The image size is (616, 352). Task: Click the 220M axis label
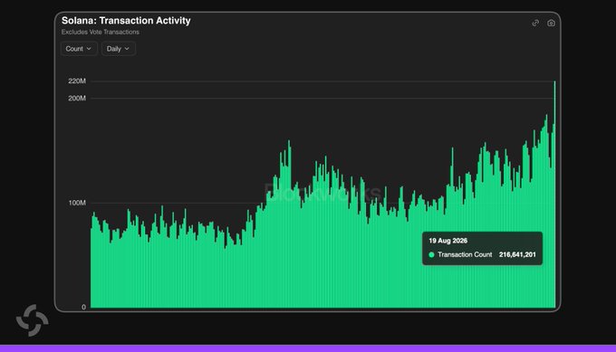(x=77, y=81)
